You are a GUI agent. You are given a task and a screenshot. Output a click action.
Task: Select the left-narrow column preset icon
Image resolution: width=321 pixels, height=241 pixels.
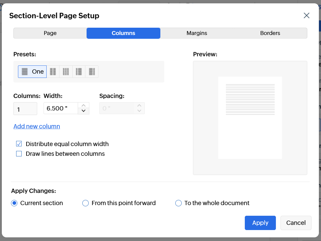tap(79, 72)
